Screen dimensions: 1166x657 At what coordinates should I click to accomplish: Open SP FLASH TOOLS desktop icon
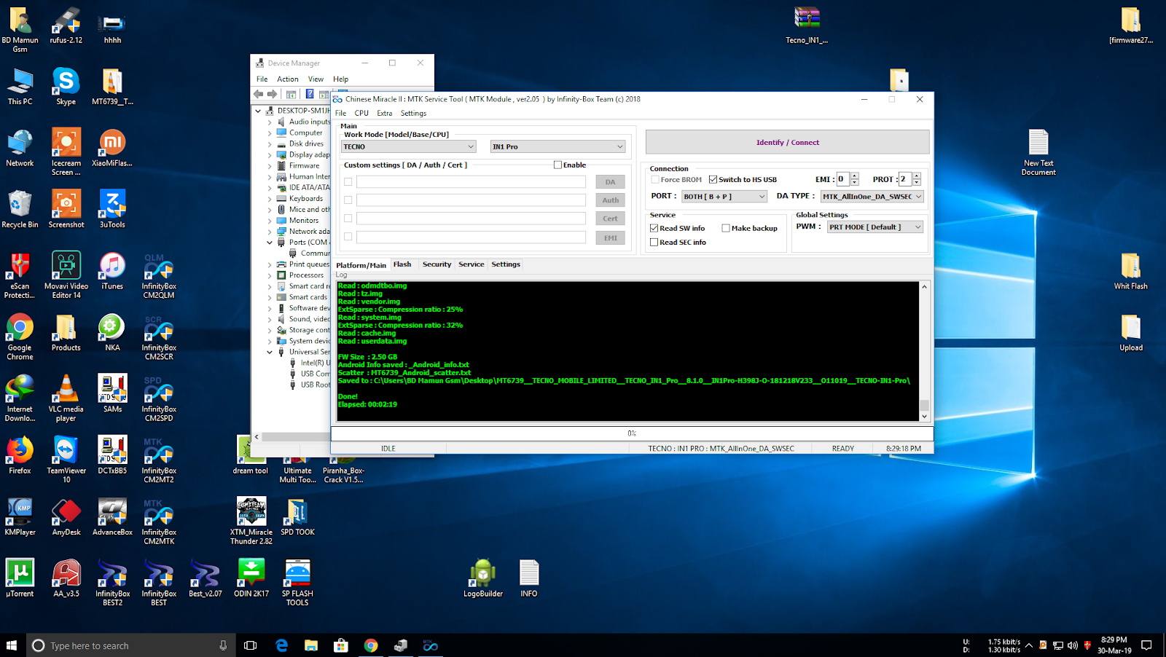[297, 583]
